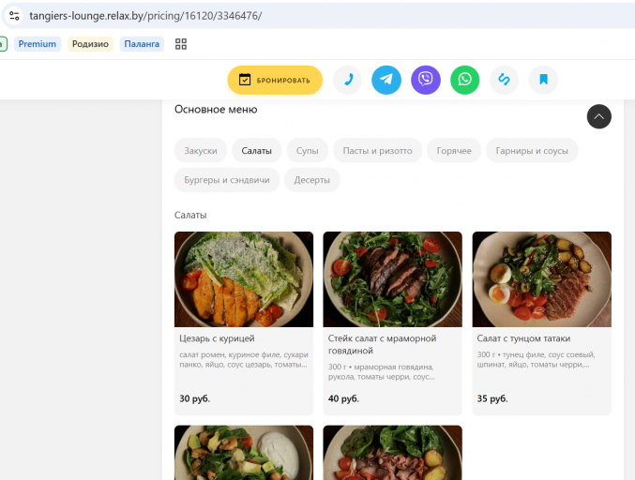
Task: Click the URL in the address bar
Action: (145, 16)
